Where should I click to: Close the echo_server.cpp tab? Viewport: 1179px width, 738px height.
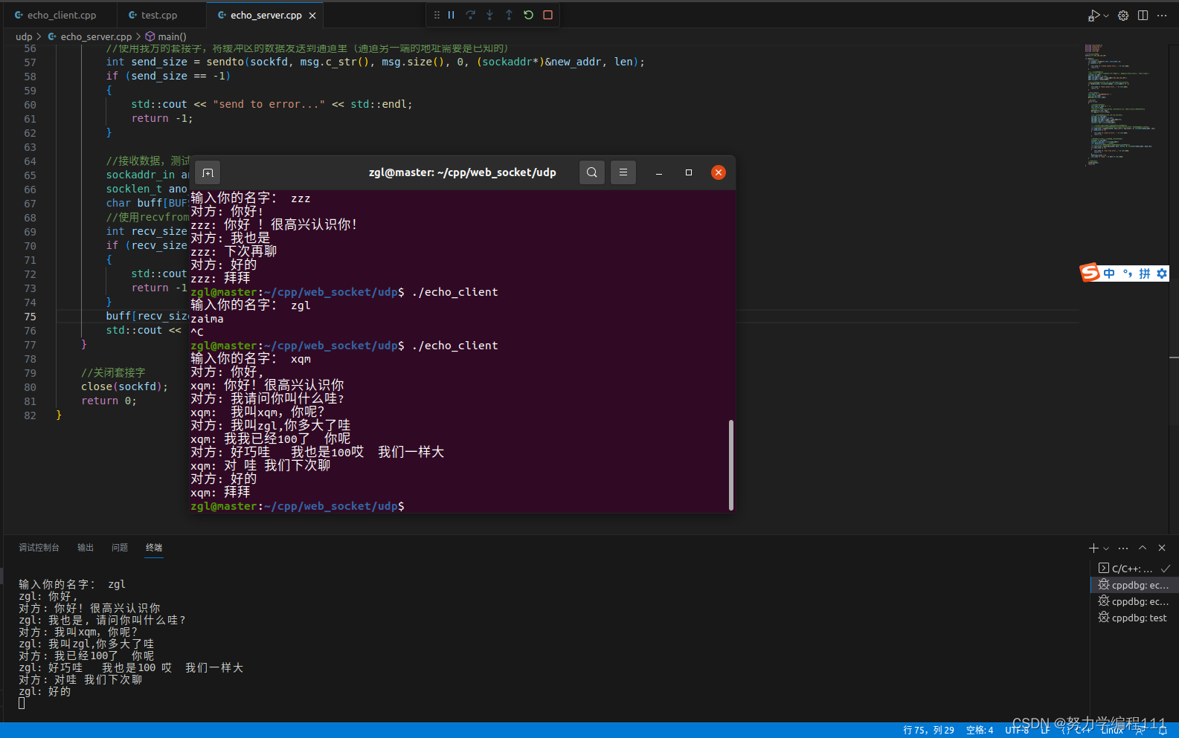[x=312, y=16]
